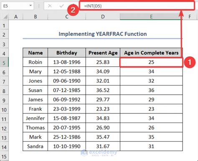Select row 1 header
Viewport: 198px width, 161px height.
(x=4, y=26)
